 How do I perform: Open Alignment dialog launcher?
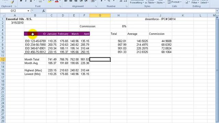click(x=96, y=6)
